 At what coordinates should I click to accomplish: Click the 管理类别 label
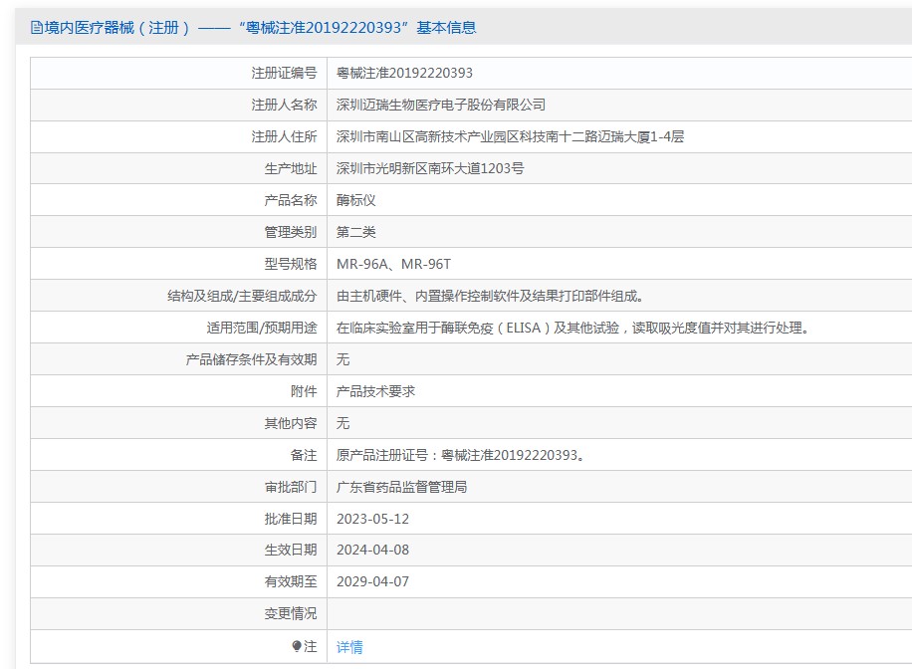point(291,232)
